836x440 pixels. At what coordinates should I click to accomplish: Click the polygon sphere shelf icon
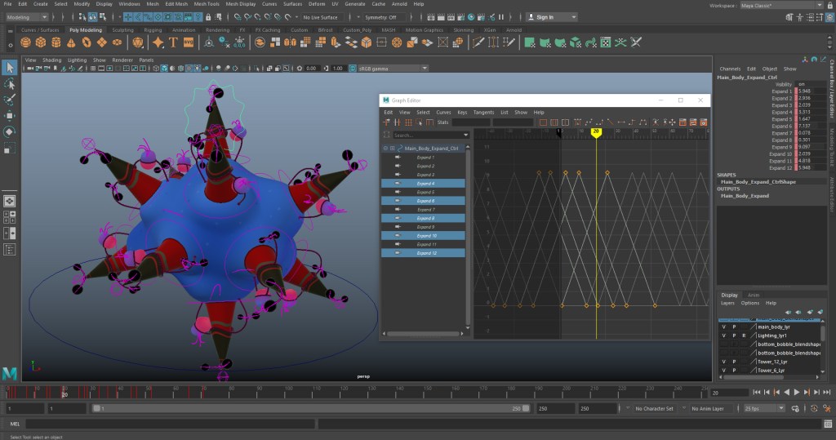tap(25, 42)
